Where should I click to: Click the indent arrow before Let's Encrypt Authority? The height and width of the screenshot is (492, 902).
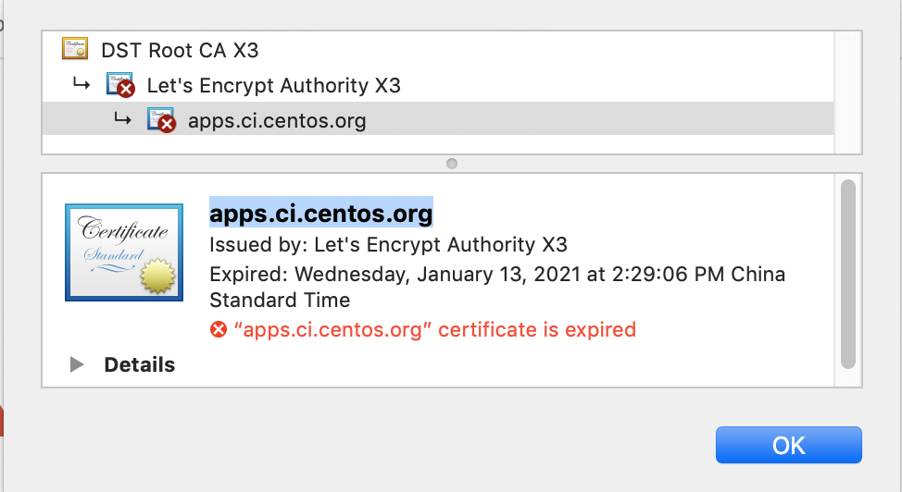tap(81, 84)
